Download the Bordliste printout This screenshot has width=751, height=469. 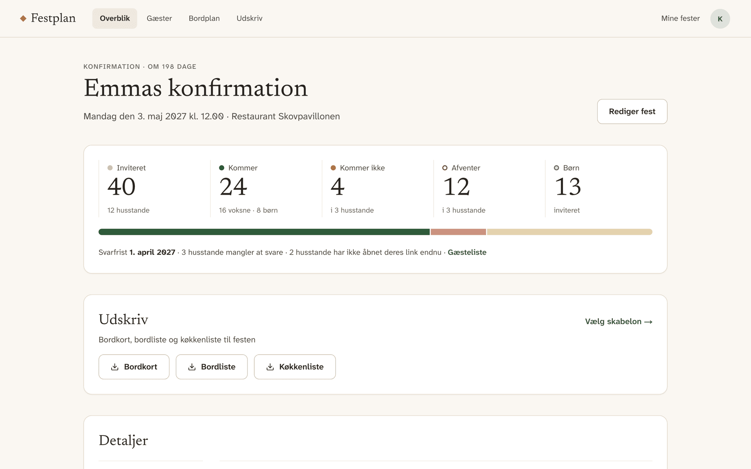[x=212, y=367]
